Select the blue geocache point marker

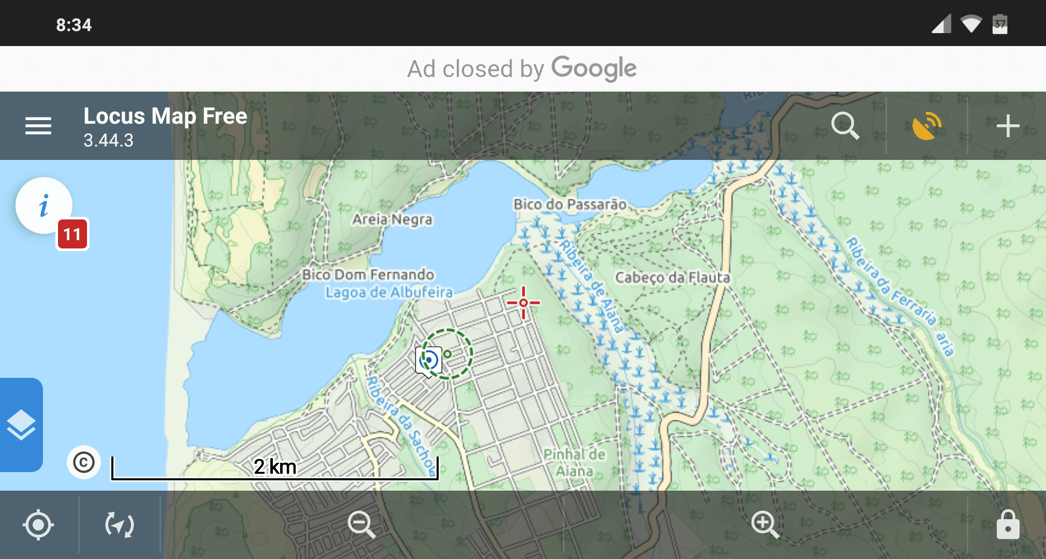429,361
